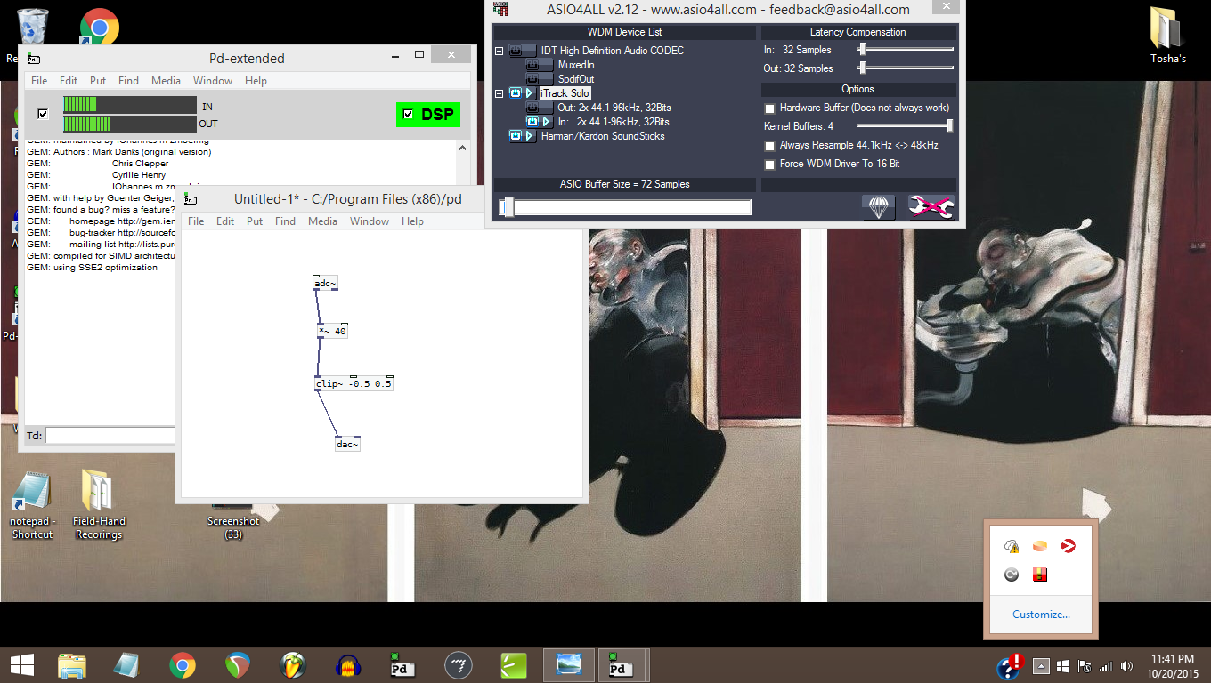
Task: Open Pd-extended from the taskbar
Action: (x=402, y=664)
